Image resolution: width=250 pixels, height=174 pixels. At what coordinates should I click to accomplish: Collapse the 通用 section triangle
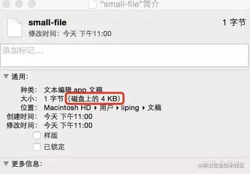(6, 76)
